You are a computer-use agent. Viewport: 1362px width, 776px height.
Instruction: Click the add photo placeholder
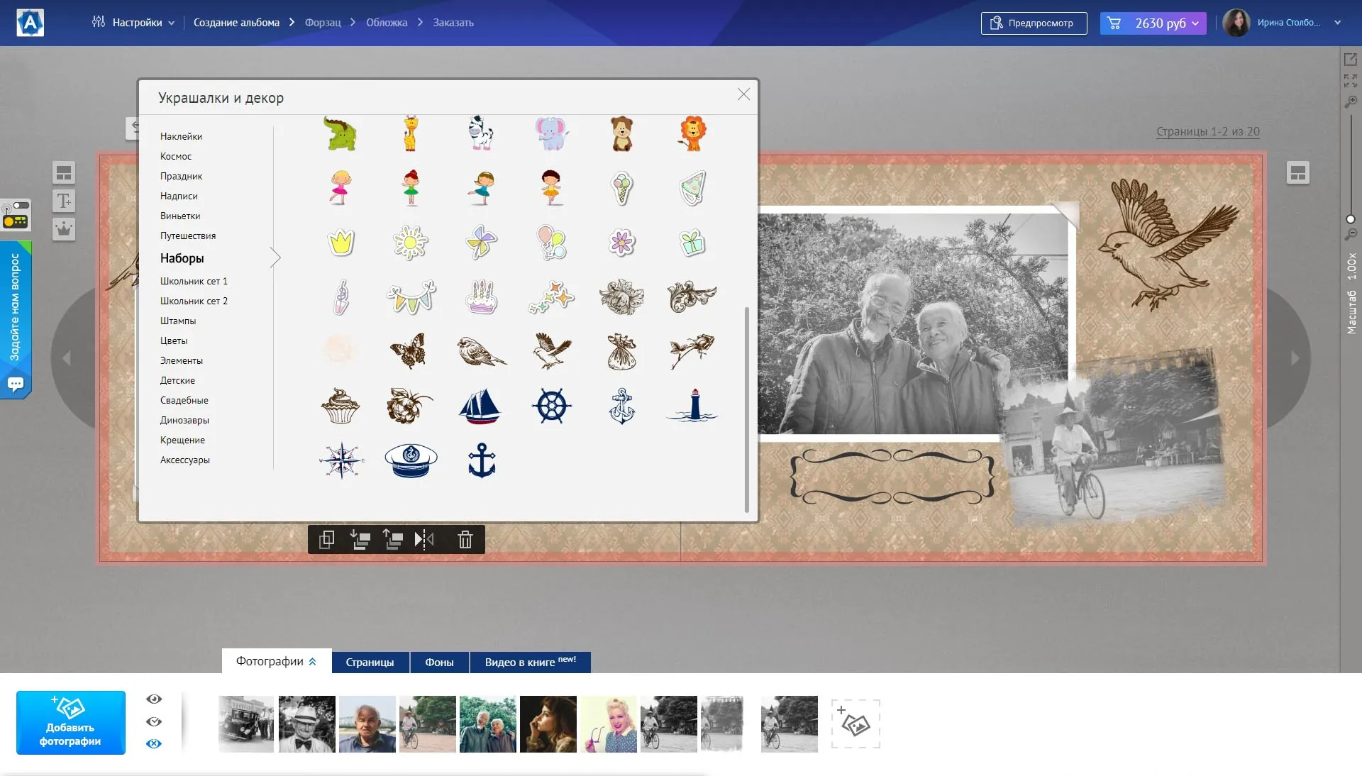point(856,724)
